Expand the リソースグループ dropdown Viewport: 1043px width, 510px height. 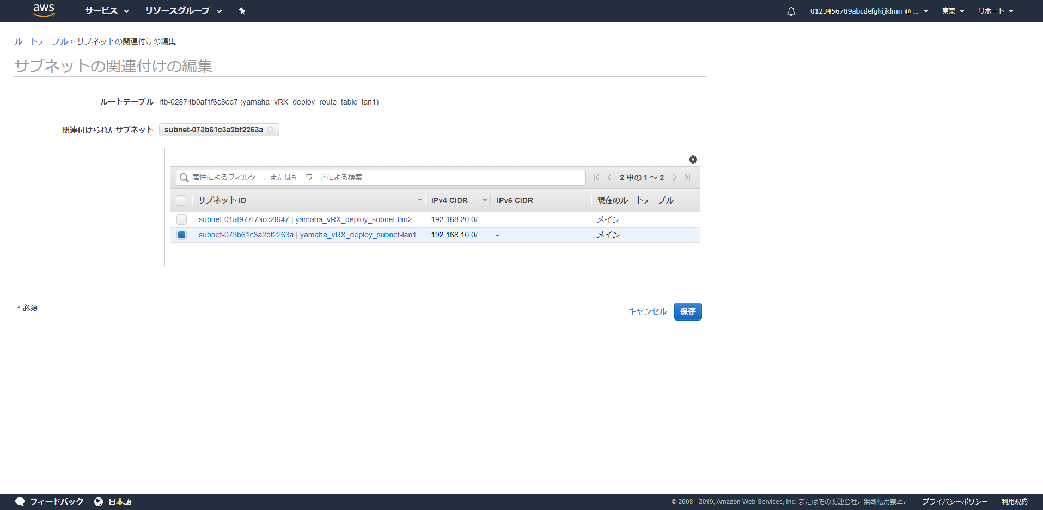[182, 11]
